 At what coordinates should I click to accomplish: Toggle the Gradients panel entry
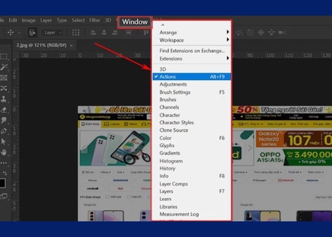[192, 153]
